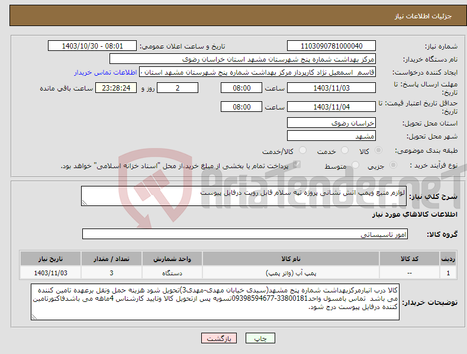Screen dimensions: 467x354
Task: Click the چاپ print button
Action: click(260, 339)
